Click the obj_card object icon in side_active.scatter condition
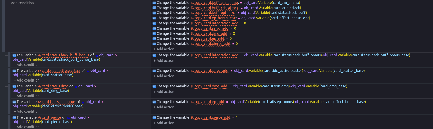Viewport: 433px width, 129px height. coord(88,71)
